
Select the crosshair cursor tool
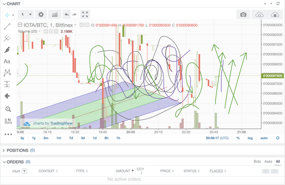7,15
